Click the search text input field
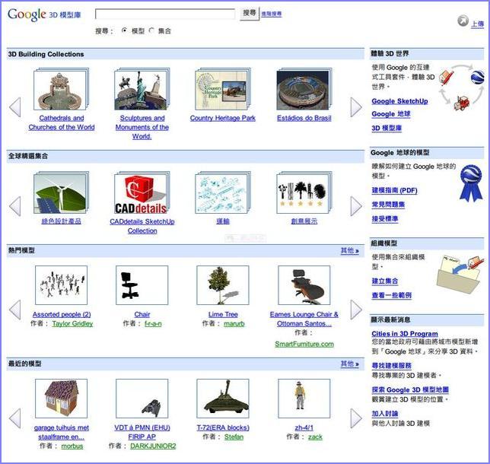The width and height of the screenshot is (490, 464). 165,14
